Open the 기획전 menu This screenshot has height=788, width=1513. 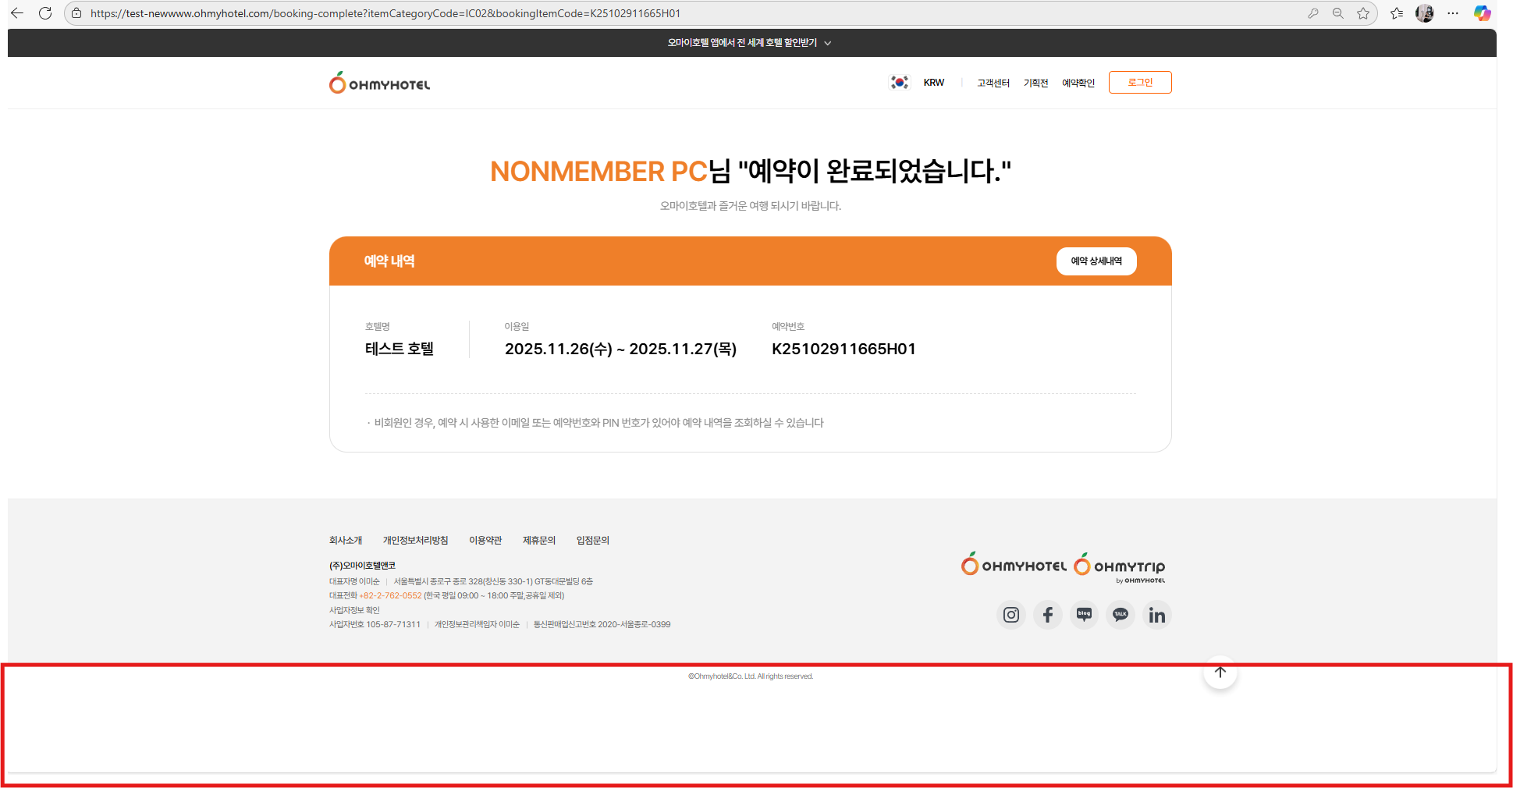pyautogui.click(x=1036, y=83)
